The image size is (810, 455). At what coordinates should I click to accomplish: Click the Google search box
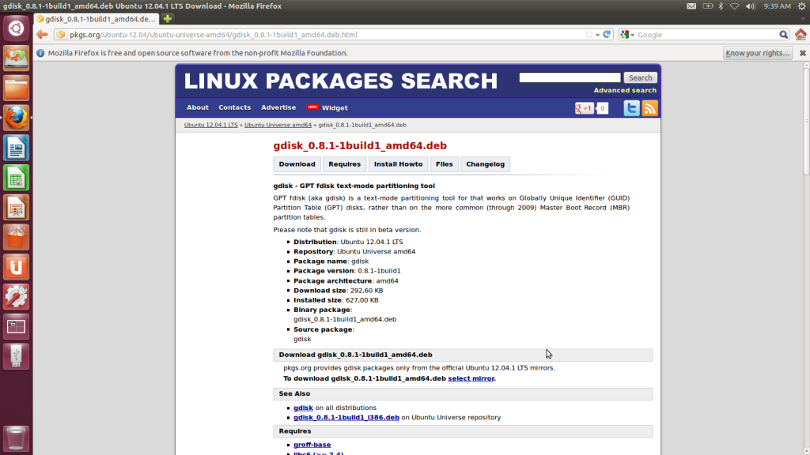click(706, 35)
